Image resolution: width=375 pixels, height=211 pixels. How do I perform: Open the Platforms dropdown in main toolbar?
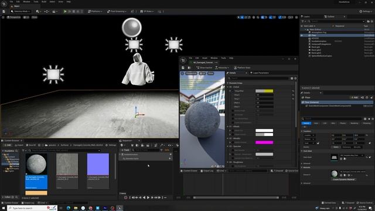coord(95,11)
